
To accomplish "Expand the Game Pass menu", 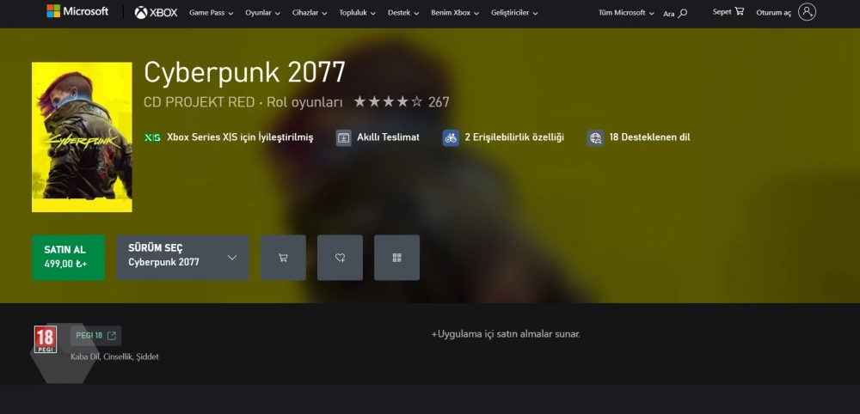I will 211,14.
